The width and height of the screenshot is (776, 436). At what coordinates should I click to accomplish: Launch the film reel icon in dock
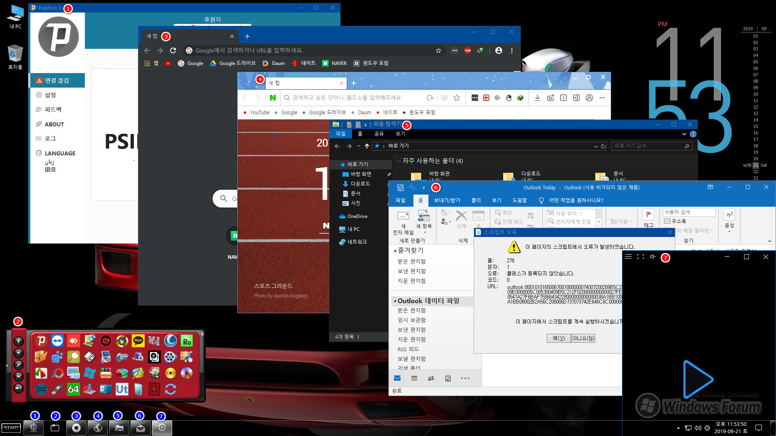[x=171, y=357]
